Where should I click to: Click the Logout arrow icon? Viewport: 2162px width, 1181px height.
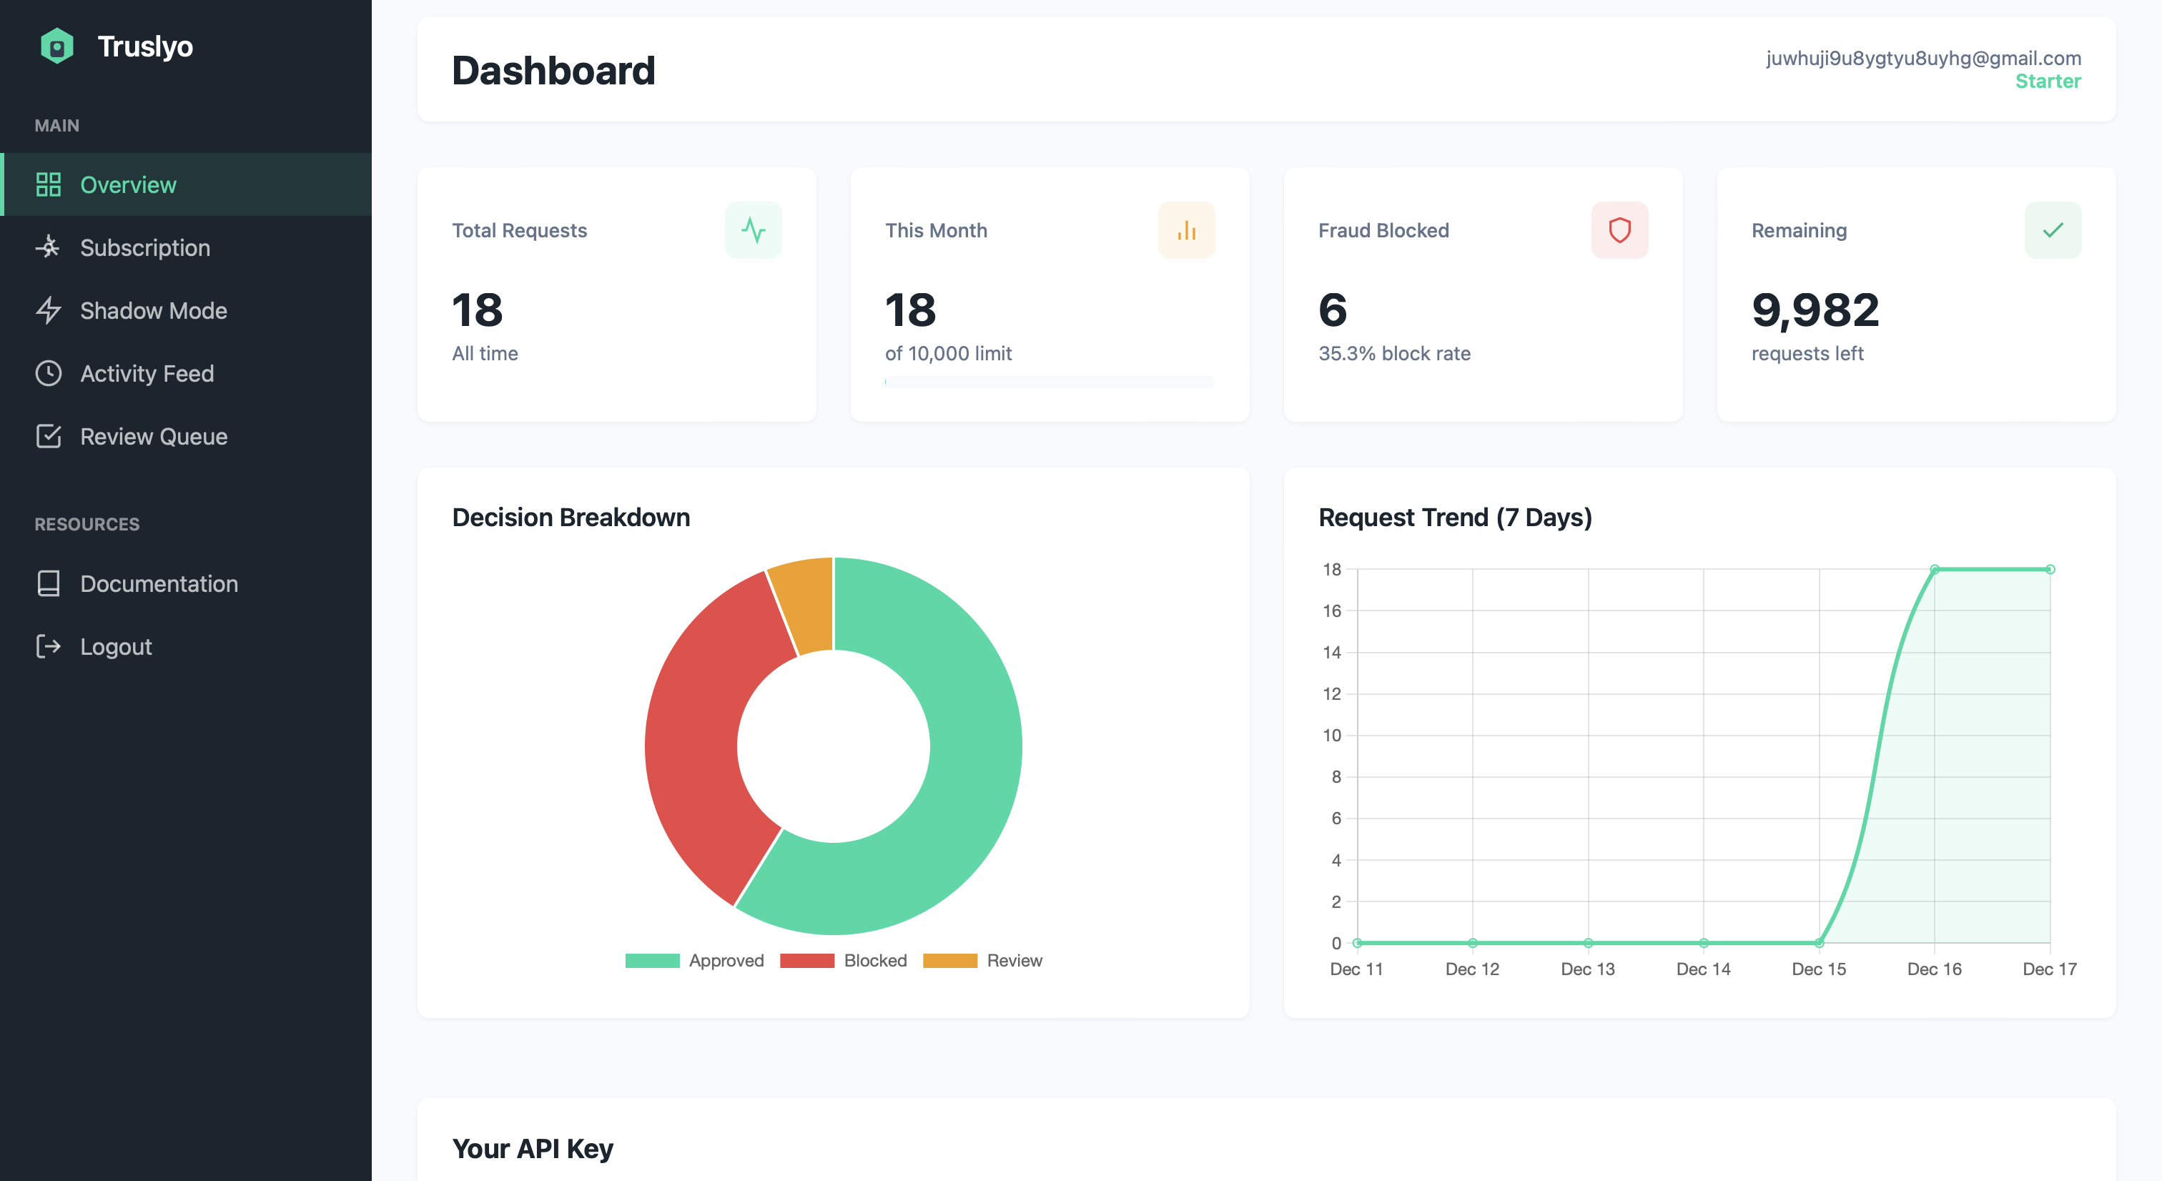tap(49, 646)
